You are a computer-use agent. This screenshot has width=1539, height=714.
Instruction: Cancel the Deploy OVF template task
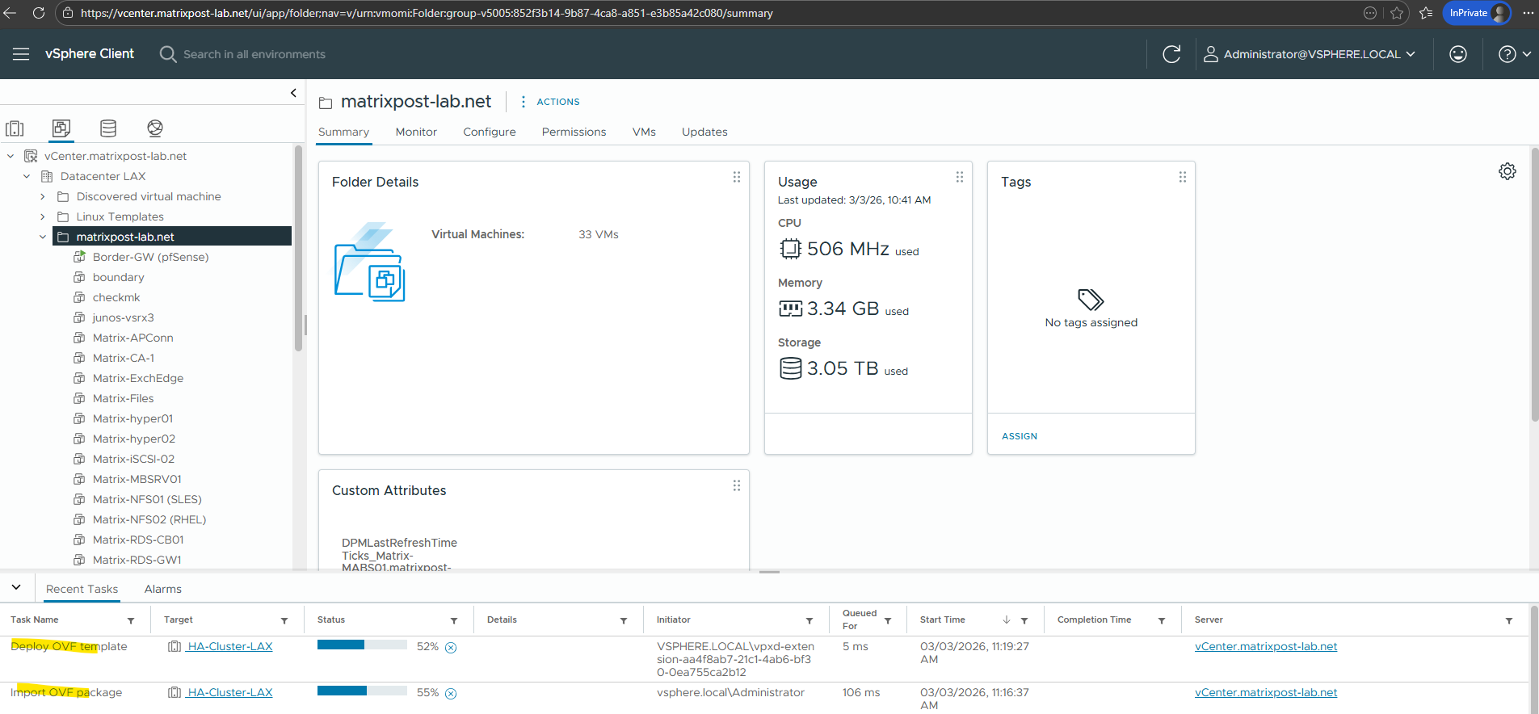coord(451,648)
